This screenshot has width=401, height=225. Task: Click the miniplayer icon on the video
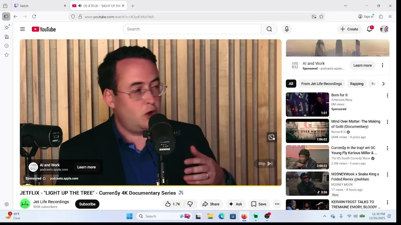click(x=272, y=137)
